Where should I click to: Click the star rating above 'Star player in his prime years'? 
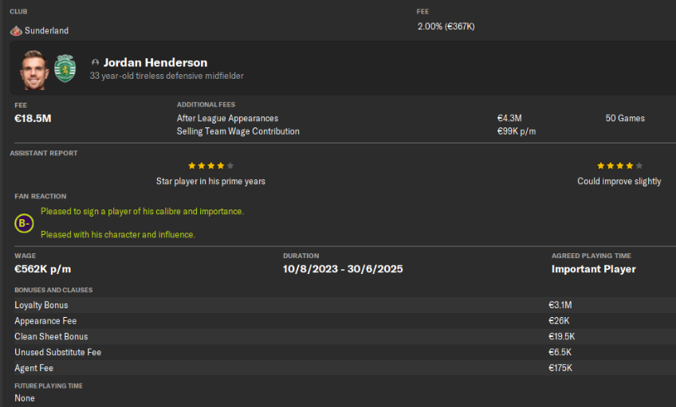(x=210, y=166)
